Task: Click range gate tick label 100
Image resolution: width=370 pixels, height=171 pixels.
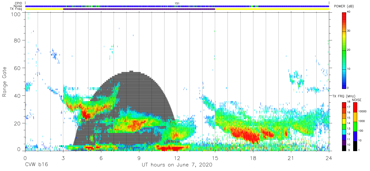Action: (16, 14)
